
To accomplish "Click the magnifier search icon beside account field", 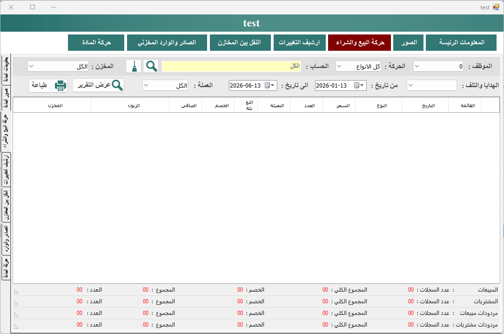I will point(151,66).
